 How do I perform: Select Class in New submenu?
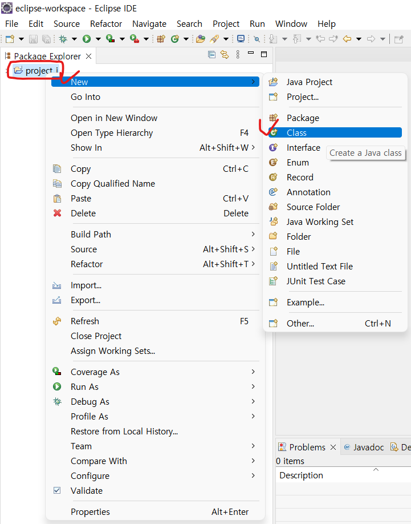pos(335,132)
